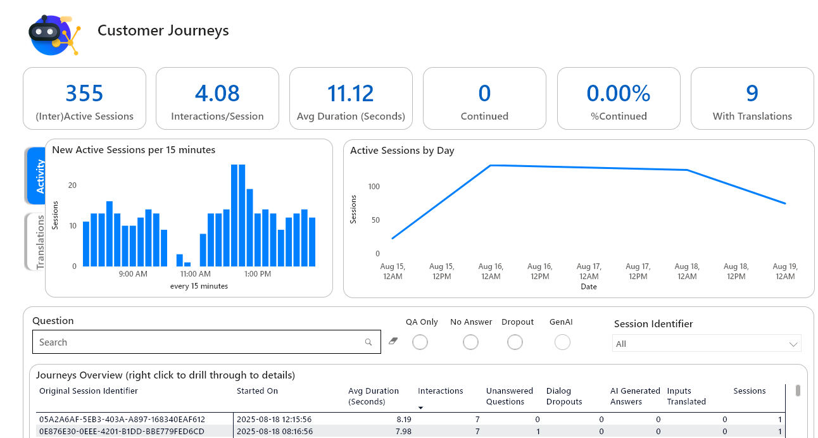Click into the Question search field
Viewport: 818px width, 438px height.
click(196, 342)
